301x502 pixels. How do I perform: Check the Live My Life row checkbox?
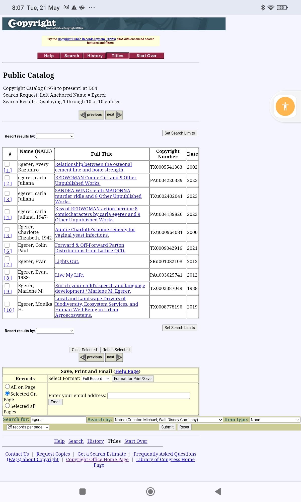coord(7,272)
